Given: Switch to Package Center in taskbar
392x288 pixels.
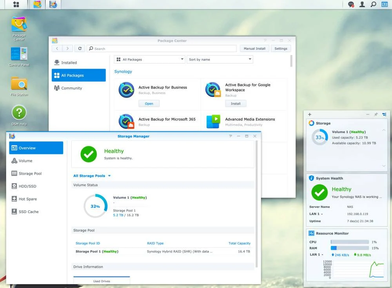Looking at the screenshot, I should 38,4.
